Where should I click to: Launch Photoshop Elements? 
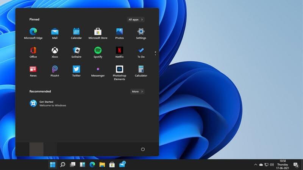[x=119, y=70]
